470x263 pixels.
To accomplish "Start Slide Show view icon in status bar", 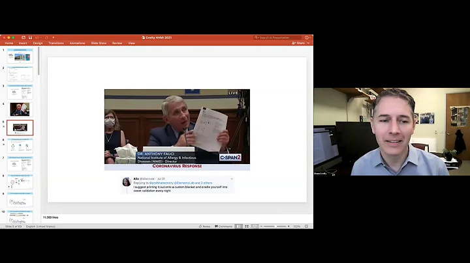I will pyautogui.click(x=255, y=227).
